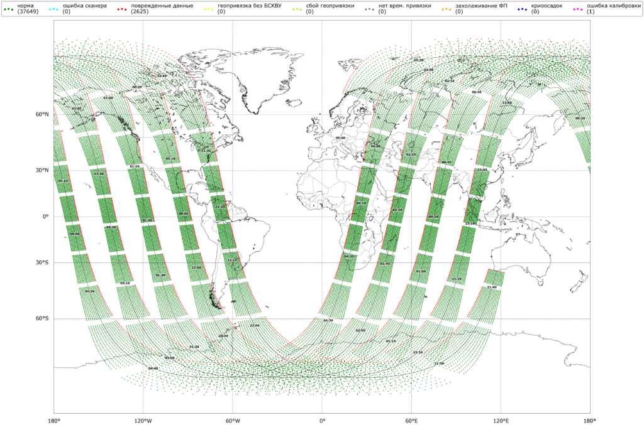
Task: Click the 22:20 time marker over northern South America
Action: (220, 207)
